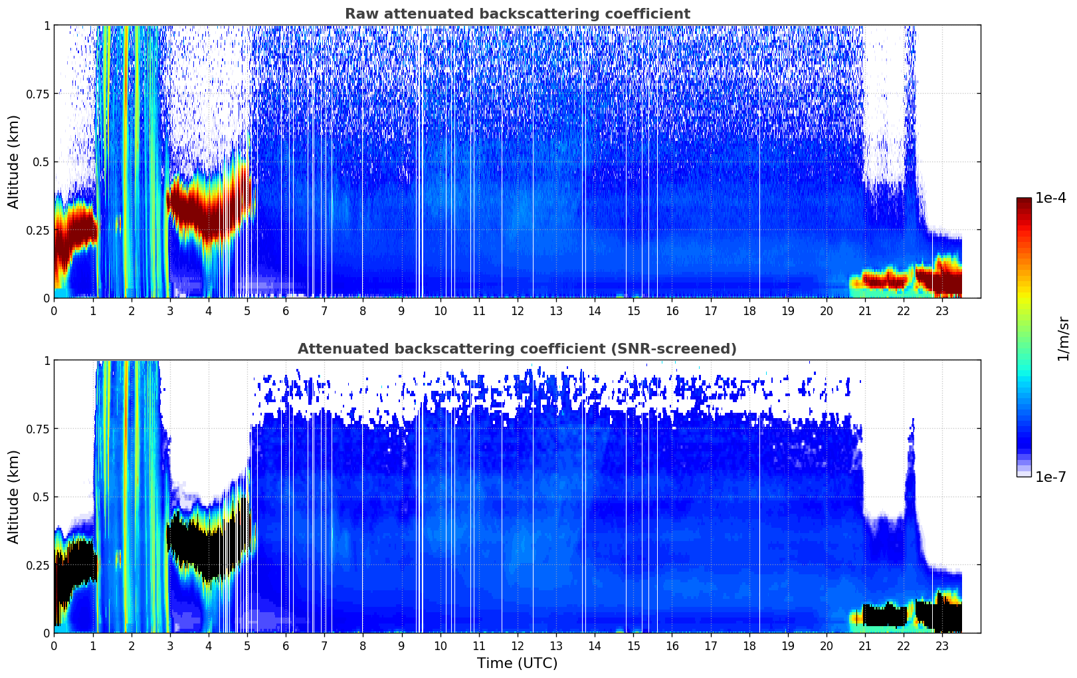Click the 0.5 altitude tick on bottom plot
The width and height of the screenshot is (1077, 678).
pyautogui.click(x=42, y=497)
